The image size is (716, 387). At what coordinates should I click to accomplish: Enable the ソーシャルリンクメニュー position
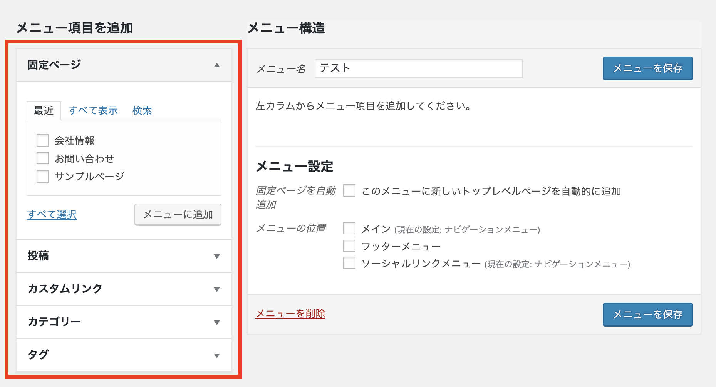(x=349, y=263)
